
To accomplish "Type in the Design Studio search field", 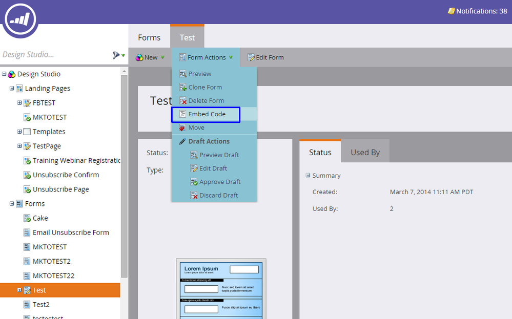I will coord(54,55).
